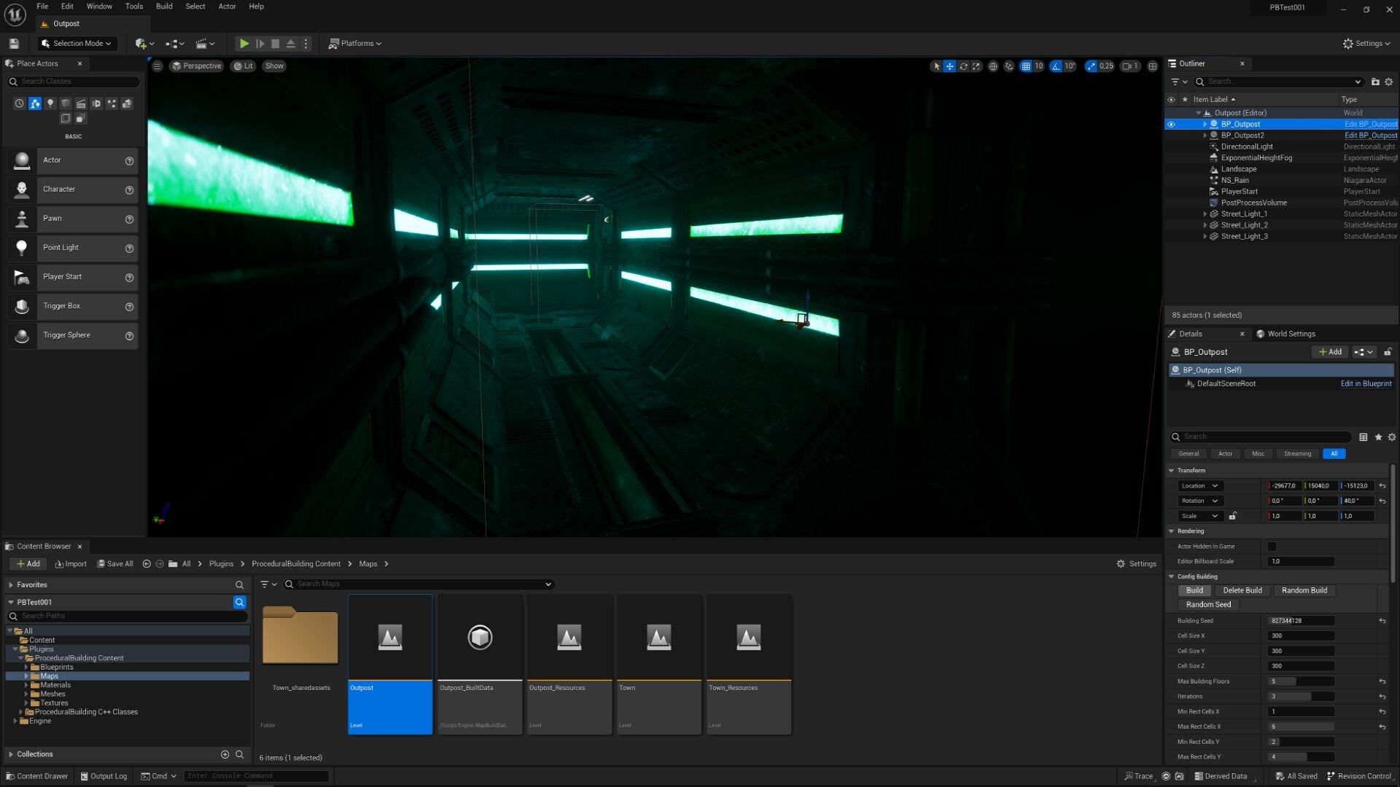Viewport: 1400px width, 787px height.
Task: Click Edit in Blueprint for DefaultSceneRoot
Action: (1366, 383)
